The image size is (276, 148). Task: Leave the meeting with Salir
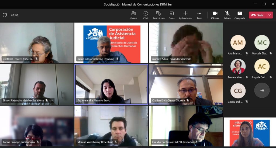pos(257,15)
